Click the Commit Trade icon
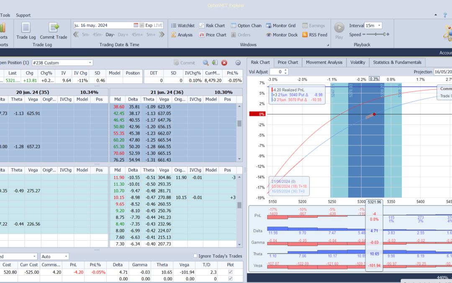 (x=54, y=28)
